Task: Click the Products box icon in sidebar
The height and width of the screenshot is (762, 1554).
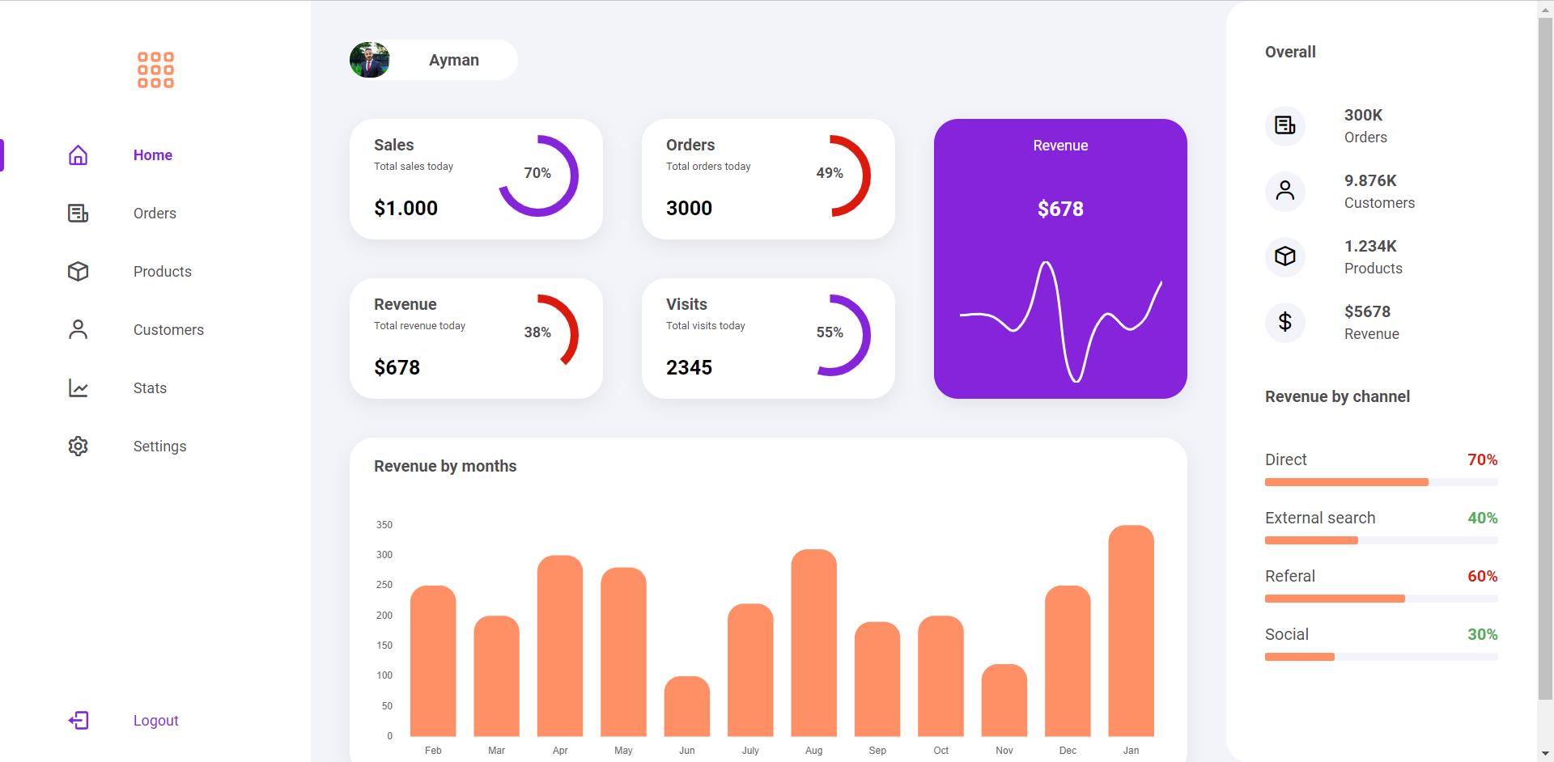Action: (78, 272)
